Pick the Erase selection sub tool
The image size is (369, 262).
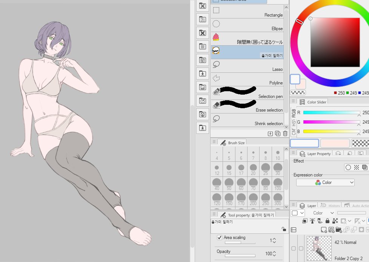click(247, 107)
